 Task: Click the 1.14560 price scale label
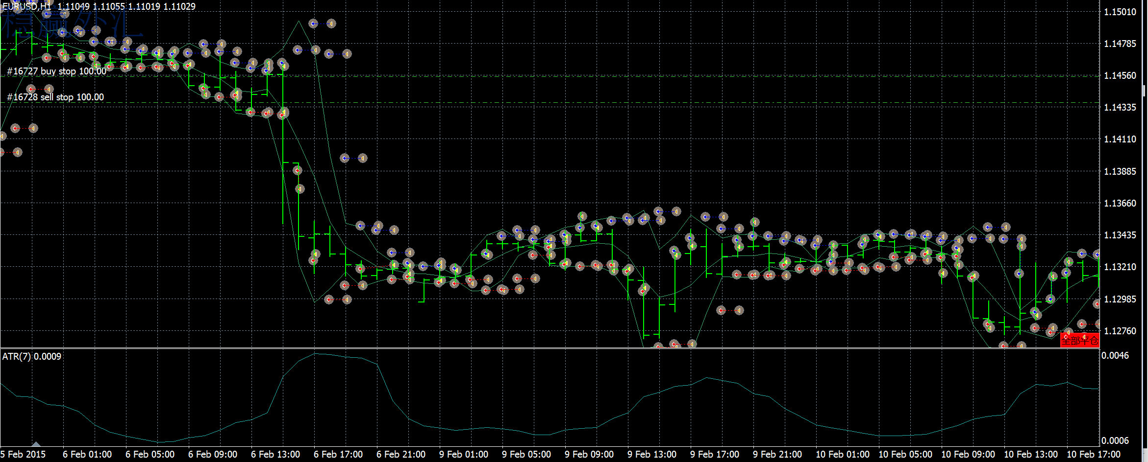click(x=1120, y=75)
